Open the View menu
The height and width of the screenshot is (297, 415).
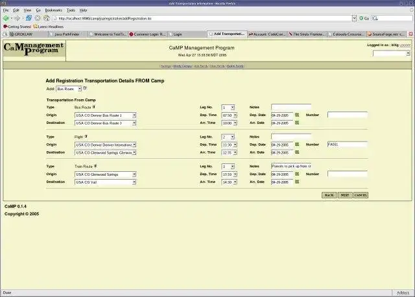(27, 10)
